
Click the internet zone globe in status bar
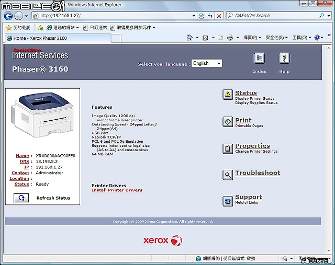(198, 259)
